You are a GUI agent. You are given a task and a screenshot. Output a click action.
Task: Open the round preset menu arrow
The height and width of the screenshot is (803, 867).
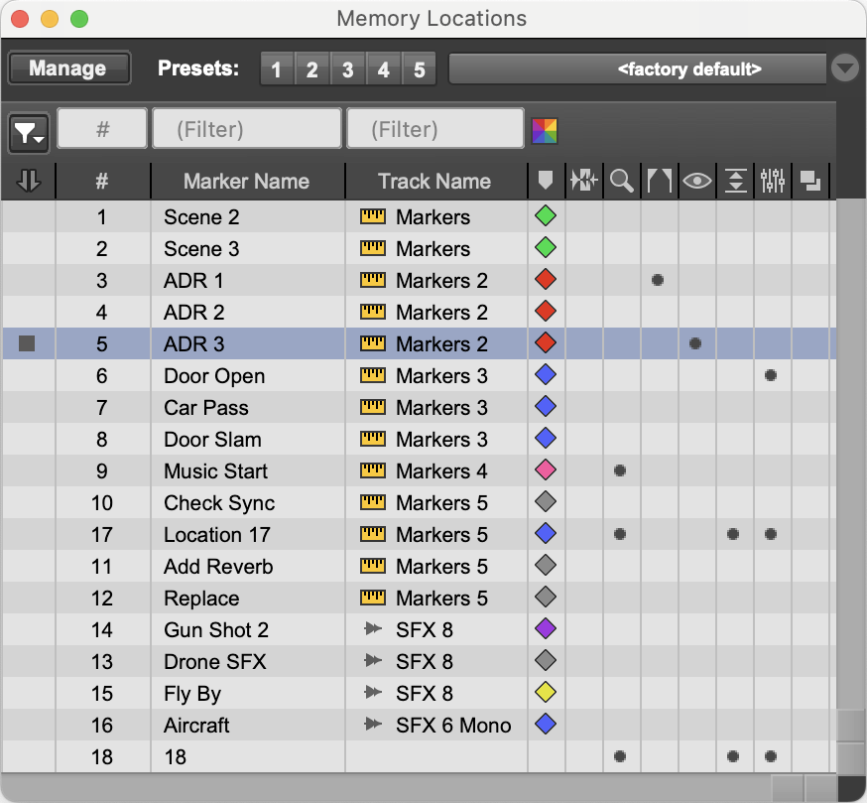coord(845,68)
